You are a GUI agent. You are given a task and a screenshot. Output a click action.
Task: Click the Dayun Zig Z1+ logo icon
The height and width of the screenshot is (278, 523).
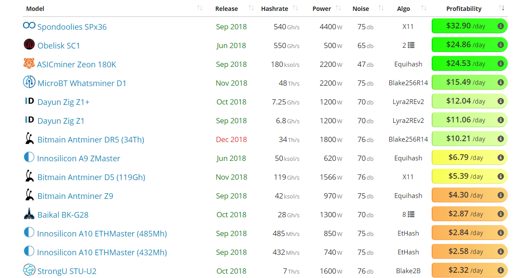[x=29, y=101]
